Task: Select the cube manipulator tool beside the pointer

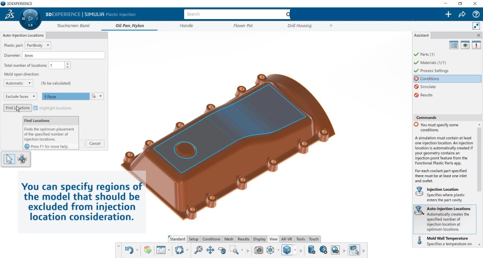Action: point(22,159)
